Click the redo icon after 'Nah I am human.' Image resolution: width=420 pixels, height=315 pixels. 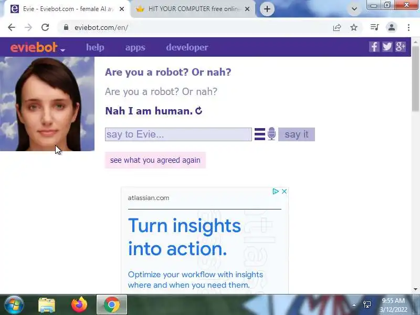tap(199, 110)
